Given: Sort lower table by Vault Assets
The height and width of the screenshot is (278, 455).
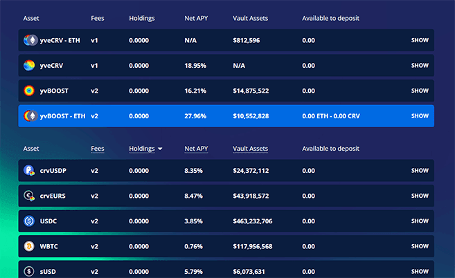Looking at the screenshot, I should point(251,149).
